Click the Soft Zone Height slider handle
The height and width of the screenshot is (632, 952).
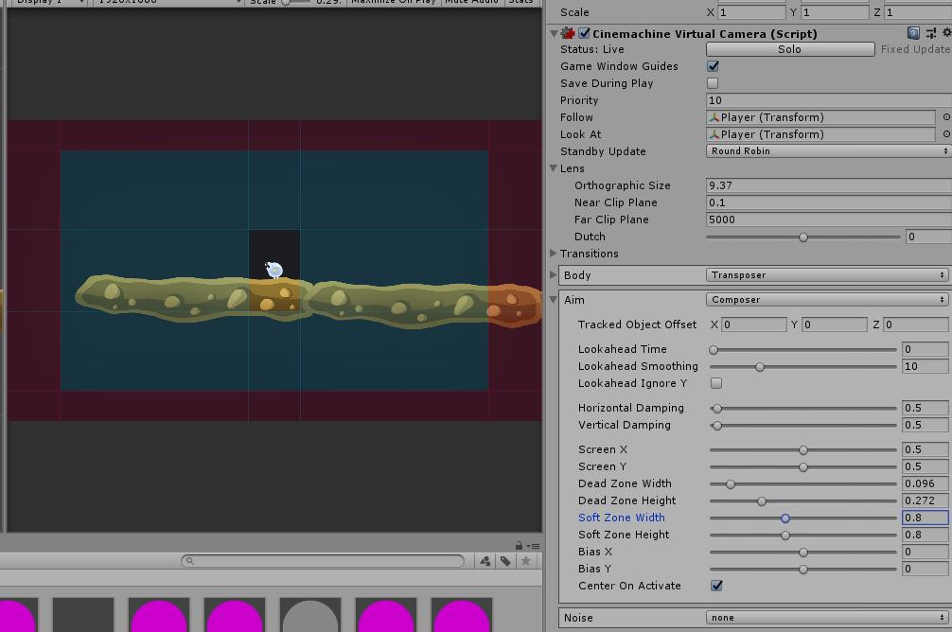785,535
